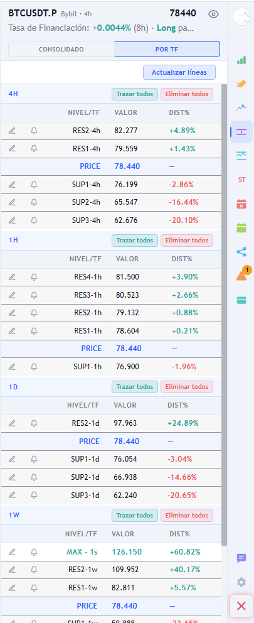Switch to the CONSOLIDADO tab
The height and width of the screenshot is (623, 254).
(61, 49)
